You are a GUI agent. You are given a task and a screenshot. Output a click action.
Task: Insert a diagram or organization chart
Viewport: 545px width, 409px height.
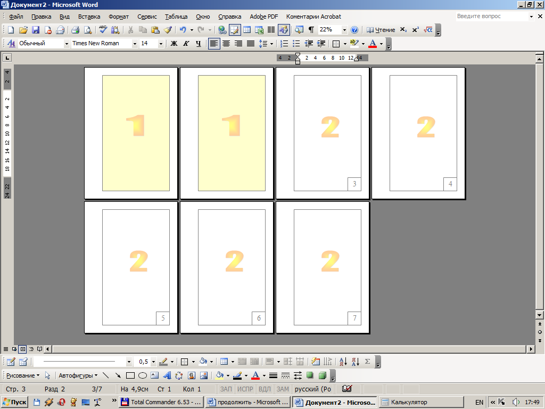click(179, 375)
